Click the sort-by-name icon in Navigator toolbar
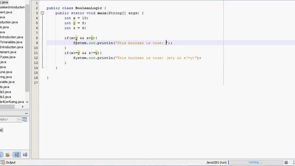The width and height of the screenshot is (295, 166). coord(25,155)
